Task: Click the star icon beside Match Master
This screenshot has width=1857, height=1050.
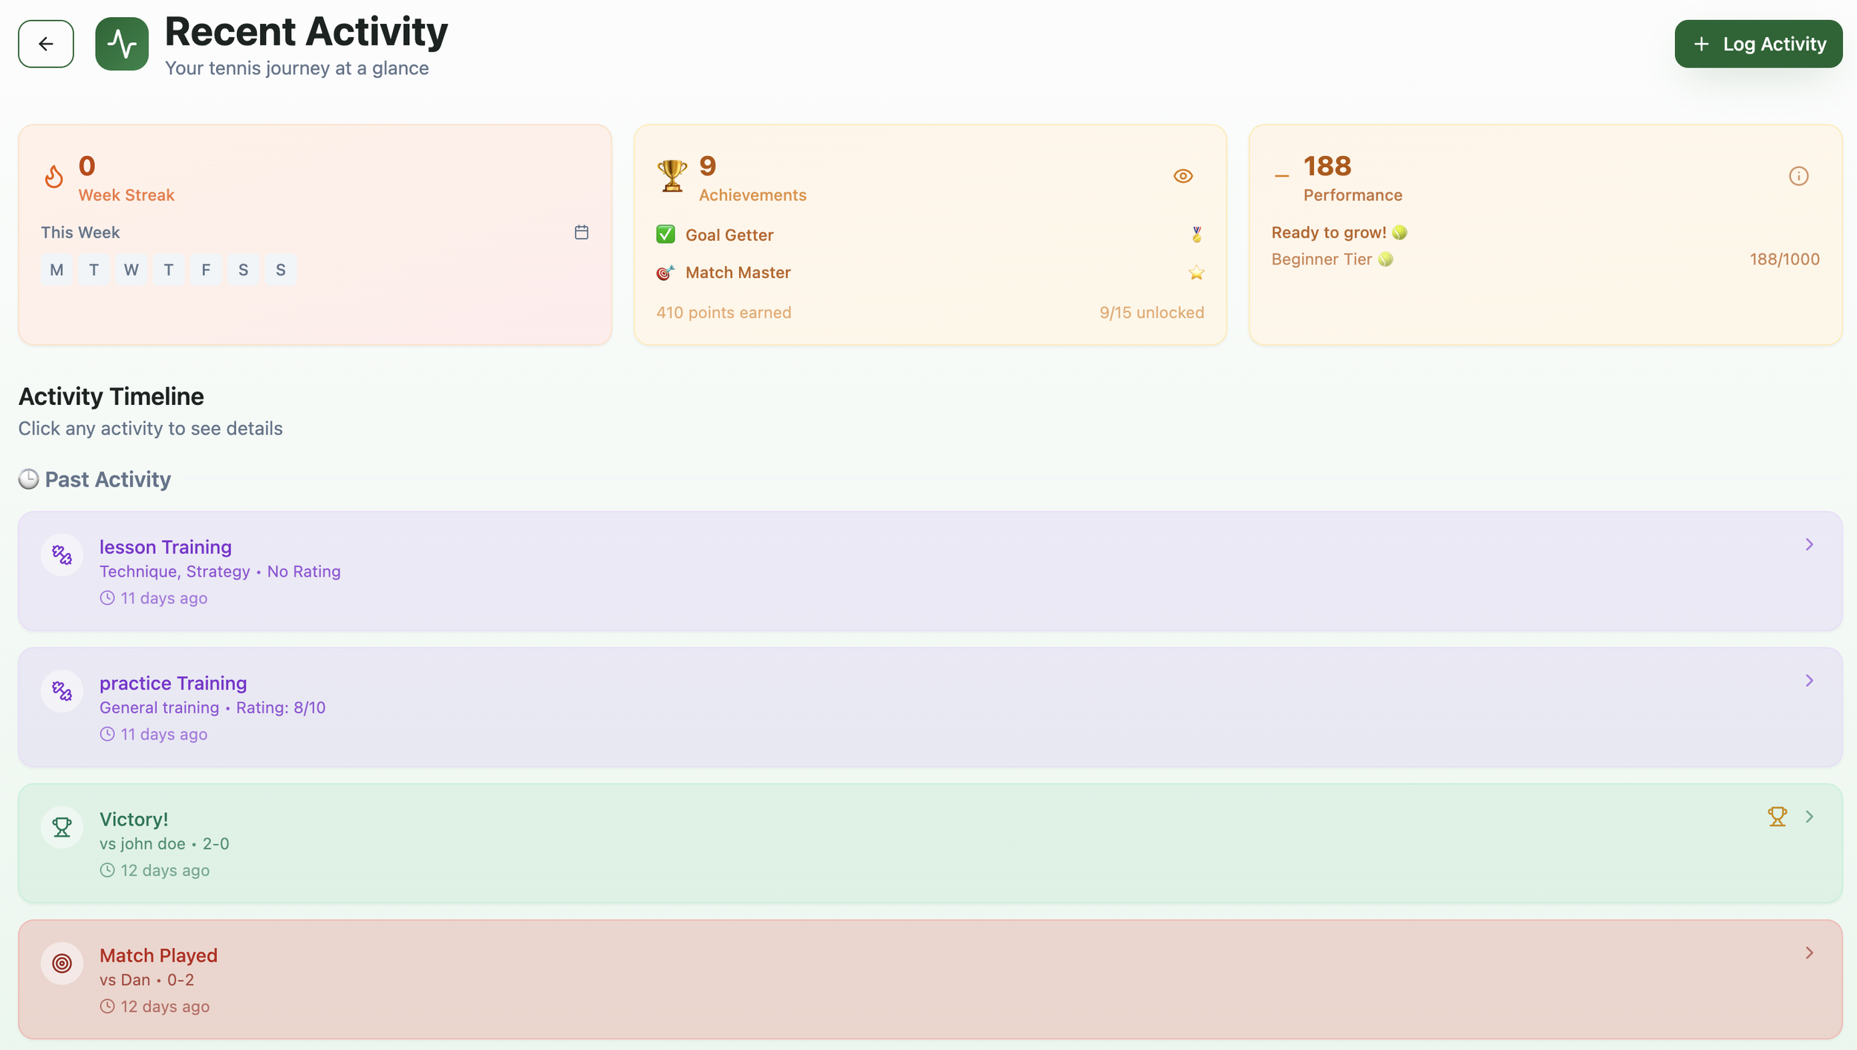Action: pyautogui.click(x=1196, y=272)
